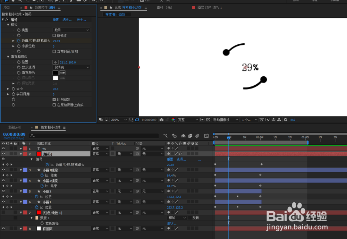
Task: Click the timeline layer search field
Action: [x=94, y=136]
